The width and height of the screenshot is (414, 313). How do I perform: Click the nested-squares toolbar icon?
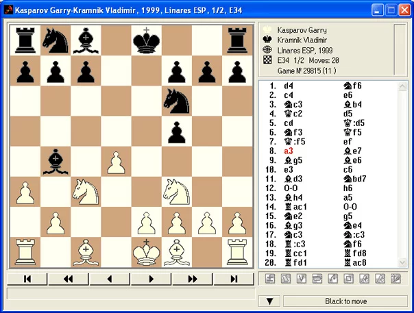pyautogui.click(x=348, y=279)
